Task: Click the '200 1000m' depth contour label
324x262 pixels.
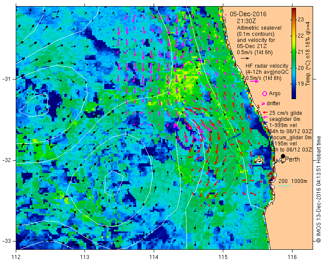Action: point(293,181)
